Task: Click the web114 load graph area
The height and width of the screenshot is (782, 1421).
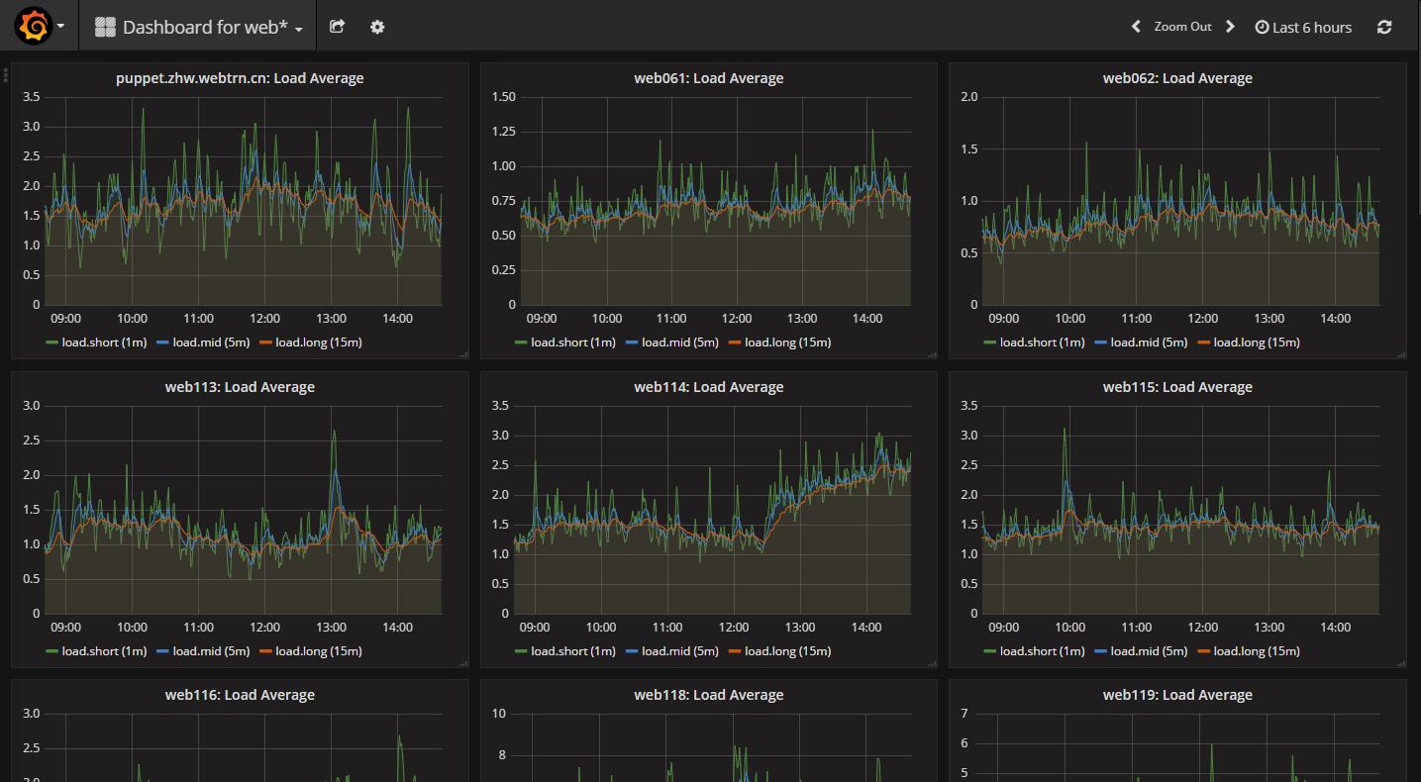Action: pyautogui.click(x=712, y=509)
